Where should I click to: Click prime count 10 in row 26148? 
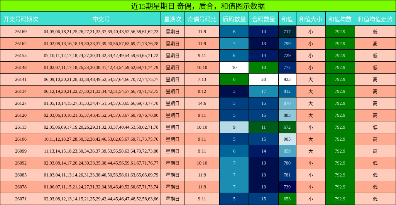click(234, 67)
